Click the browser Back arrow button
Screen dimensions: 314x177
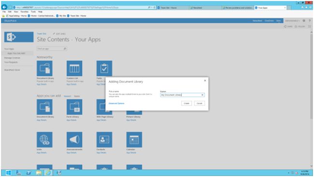point(4,7)
